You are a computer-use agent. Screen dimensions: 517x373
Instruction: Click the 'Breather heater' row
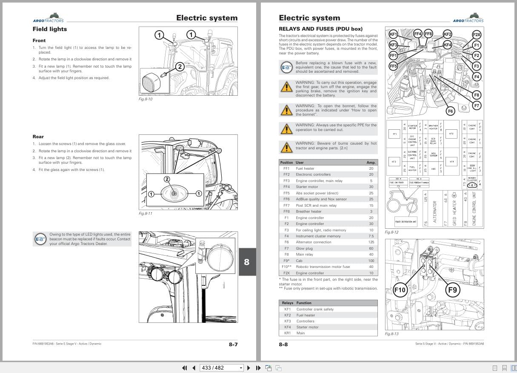pos(328,211)
